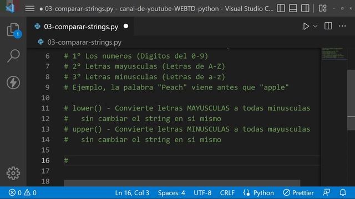Click the warning triangle count in status bar
This screenshot has width=355, height=199.
30,193
